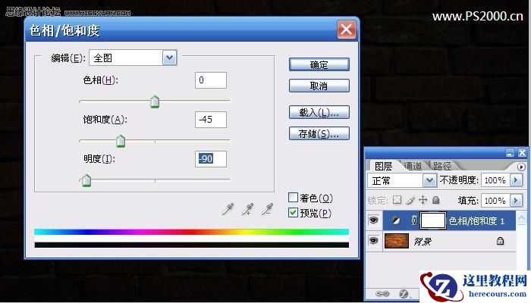Click the Background layer lock icon
The height and width of the screenshot is (303, 531).
pos(500,241)
